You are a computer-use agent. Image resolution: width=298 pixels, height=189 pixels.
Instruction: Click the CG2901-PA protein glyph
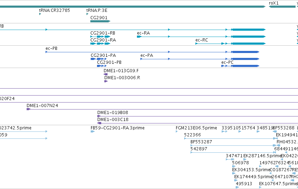coord(99,59)
